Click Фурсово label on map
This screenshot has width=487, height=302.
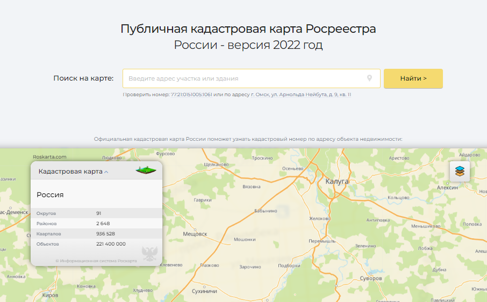pyautogui.click(x=165, y=154)
